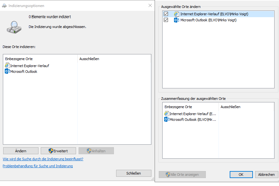Close the Indizierungsoptionen window
The width and height of the screenshot is (279, 186).
click(x=150, y=5)
